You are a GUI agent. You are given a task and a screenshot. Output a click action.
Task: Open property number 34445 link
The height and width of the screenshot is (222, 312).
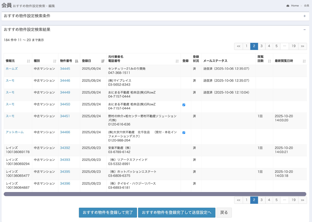(65, 69)
